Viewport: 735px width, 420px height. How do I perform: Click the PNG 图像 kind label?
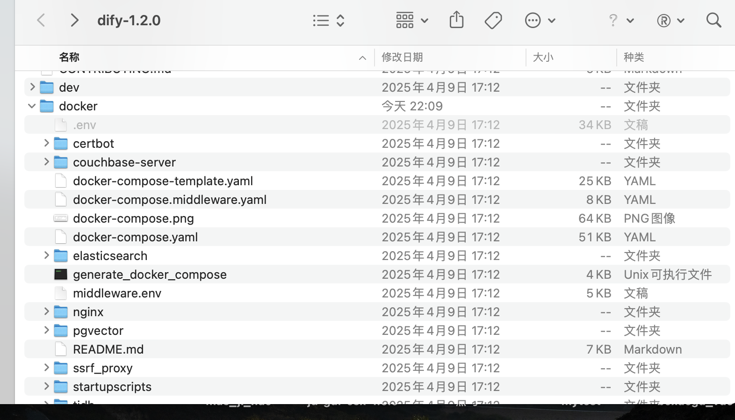[x=649, y=218]
